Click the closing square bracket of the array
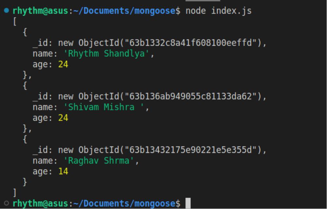This screenshot has width=327, height=209. pos(15,193)
